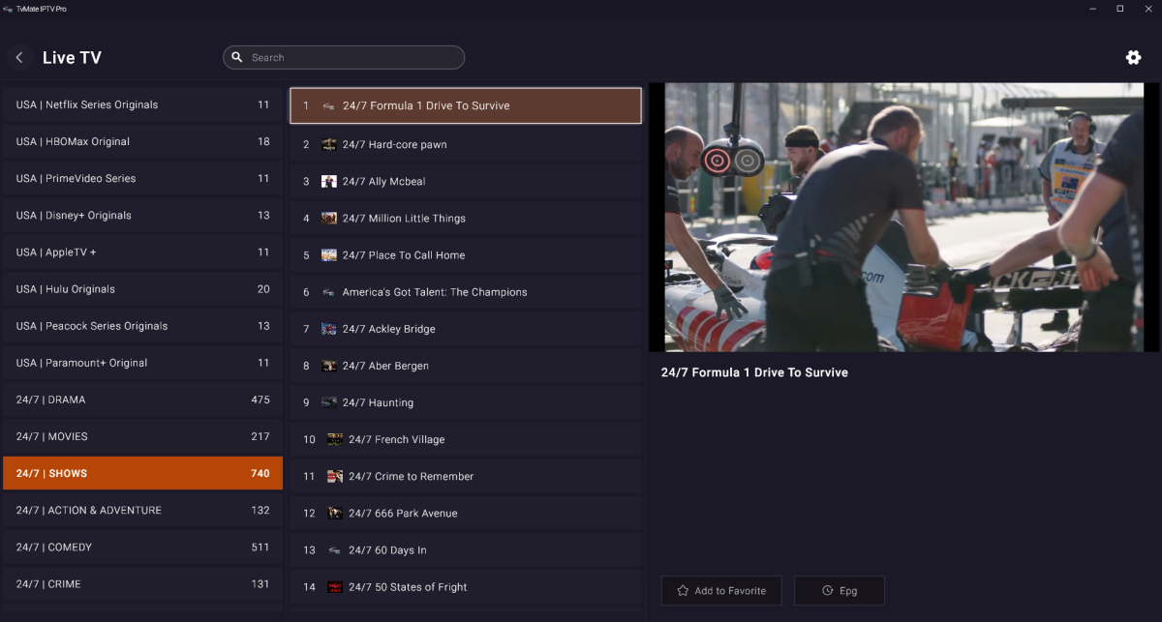This screenshot has width=1162, height=622.
Task: Open the 24/7 | MOVIES category
Action: [142, 436]
